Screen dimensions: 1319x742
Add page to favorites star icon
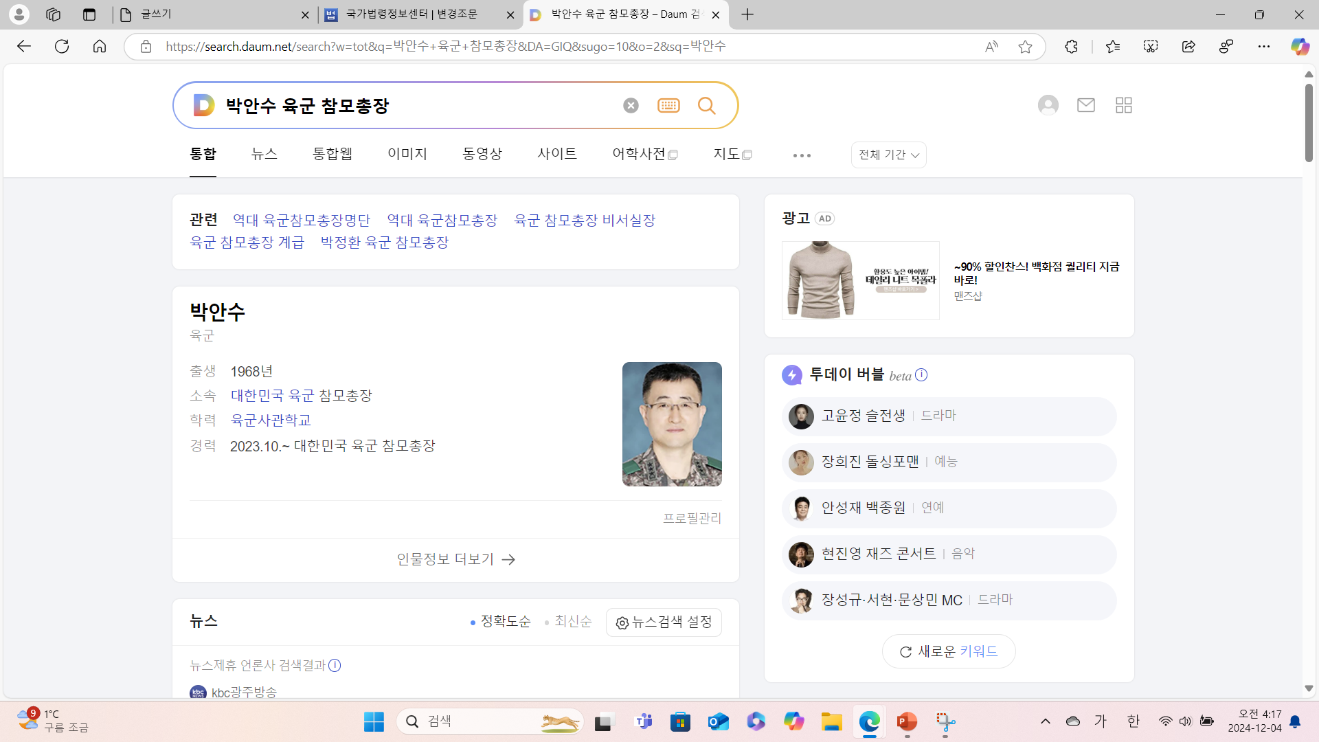1025,47
